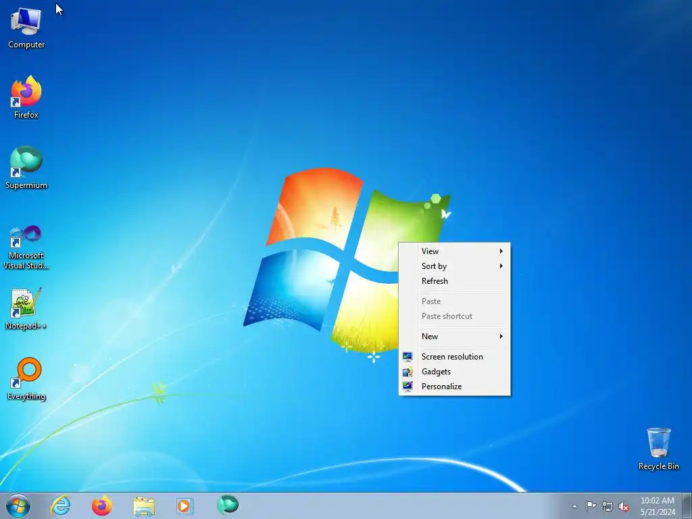This screenshot has height=519, width=692.
Task: Launch Internet Explorer from the taskbar
Action: 60,505
